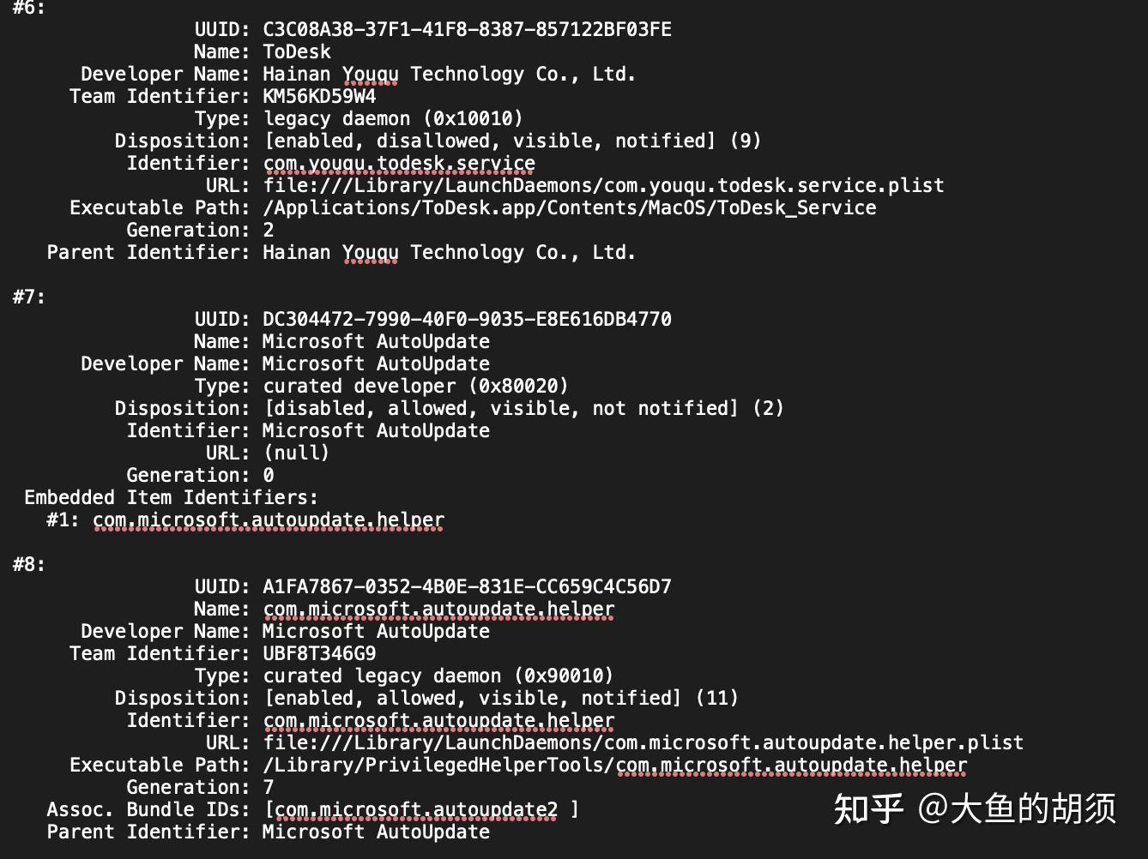Click the UUID starting with A1FA7867
Screen dimensions: 1148x859
tap(467, 586)
